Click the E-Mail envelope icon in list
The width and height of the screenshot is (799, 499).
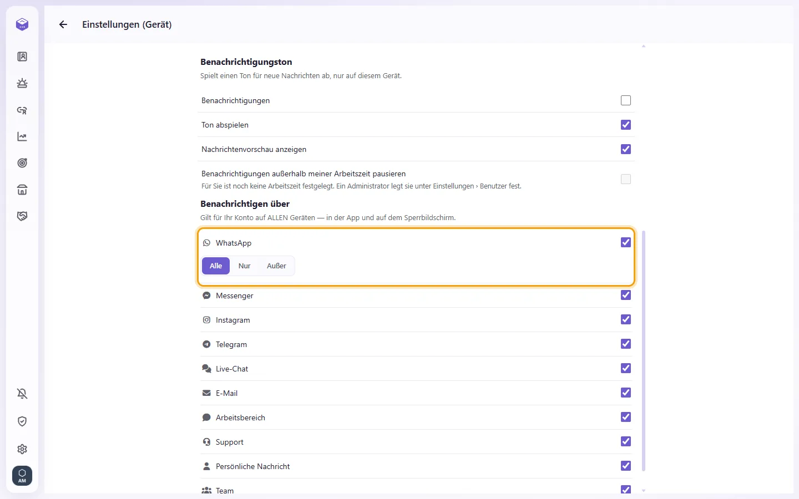coord(206,393)
